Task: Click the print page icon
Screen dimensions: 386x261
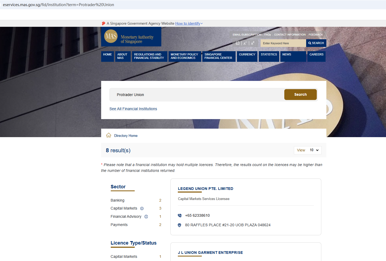Action: [237, 43]
